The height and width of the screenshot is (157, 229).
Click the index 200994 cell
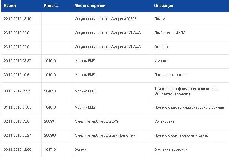tap(50, 121)
